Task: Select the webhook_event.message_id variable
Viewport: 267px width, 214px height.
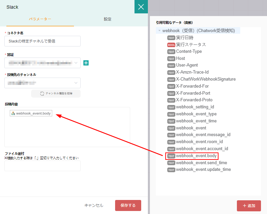Action: [x=199, y=135]
